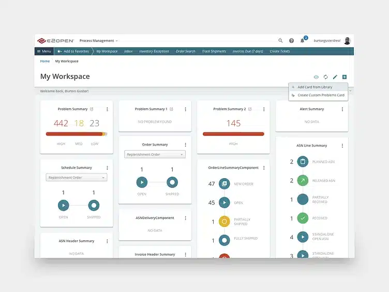Click the New Order icon
The image size is (389, 292).
click(225, 184)
